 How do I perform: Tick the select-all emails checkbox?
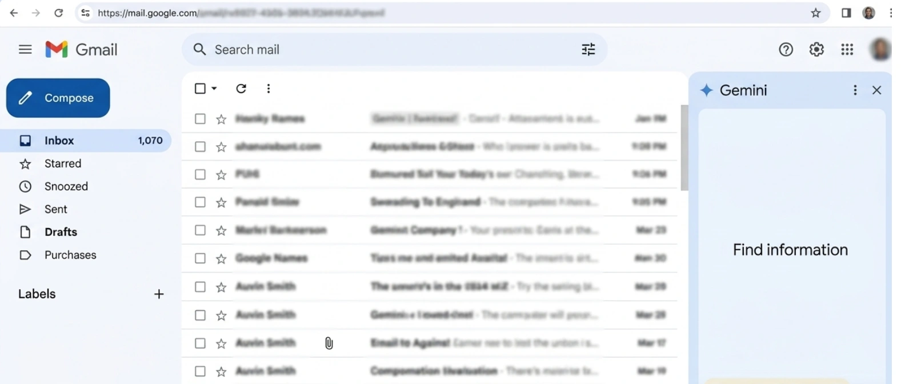tap(200, 89)
